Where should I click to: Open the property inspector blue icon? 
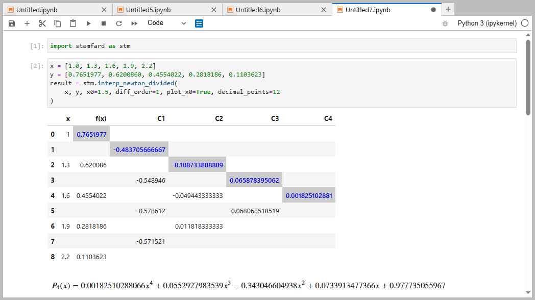[x=199, y=23]
